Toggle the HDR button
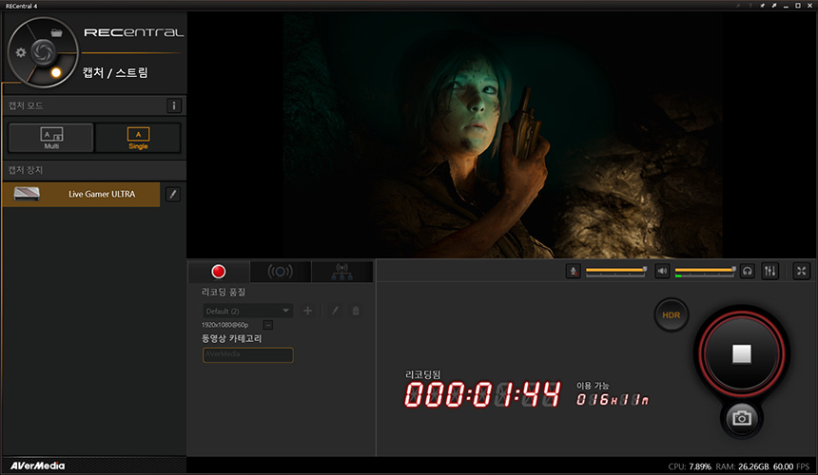 pyautogui.click(x=671, y=315)
